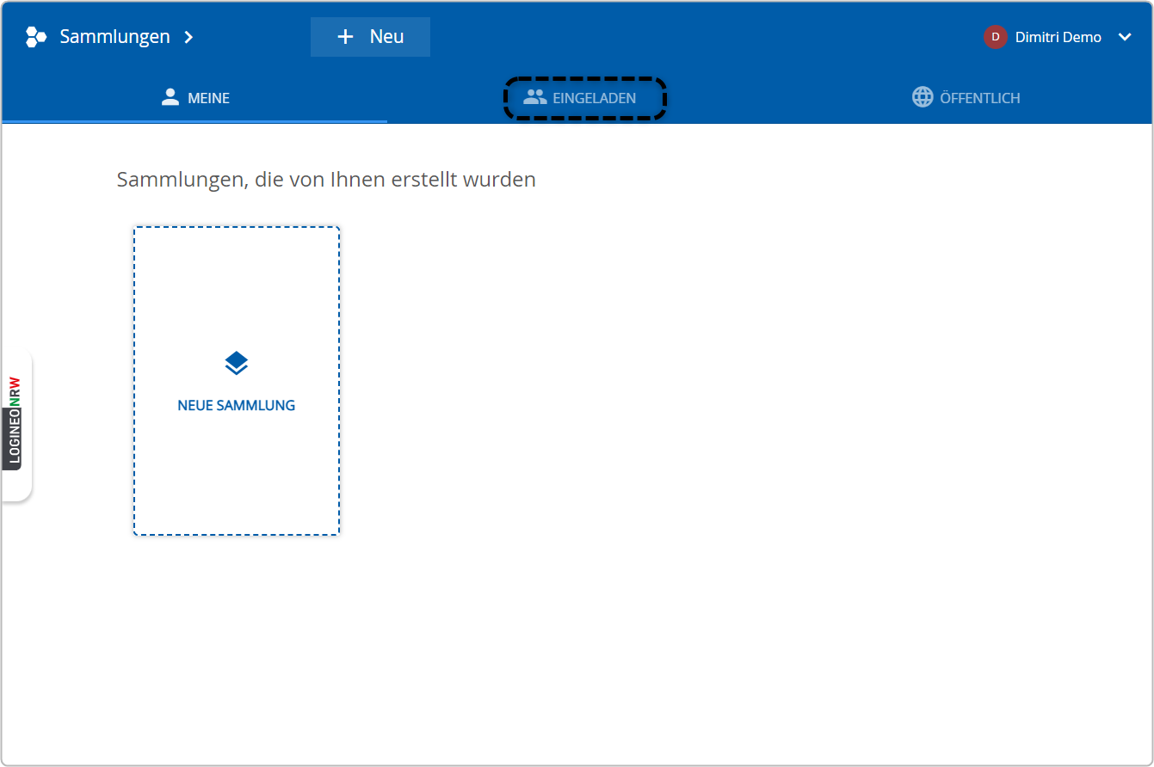Click the NEUE SAMMLUNG card
Screen dimensions: 1154x767
[x=237, y=381]
